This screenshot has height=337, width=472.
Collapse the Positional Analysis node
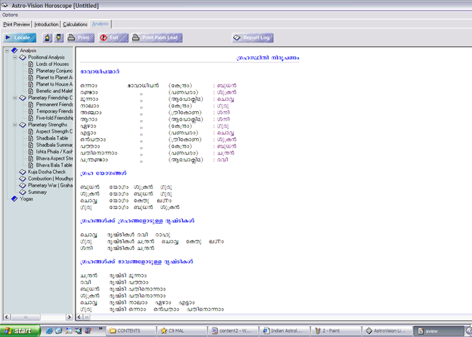[15, 57]
